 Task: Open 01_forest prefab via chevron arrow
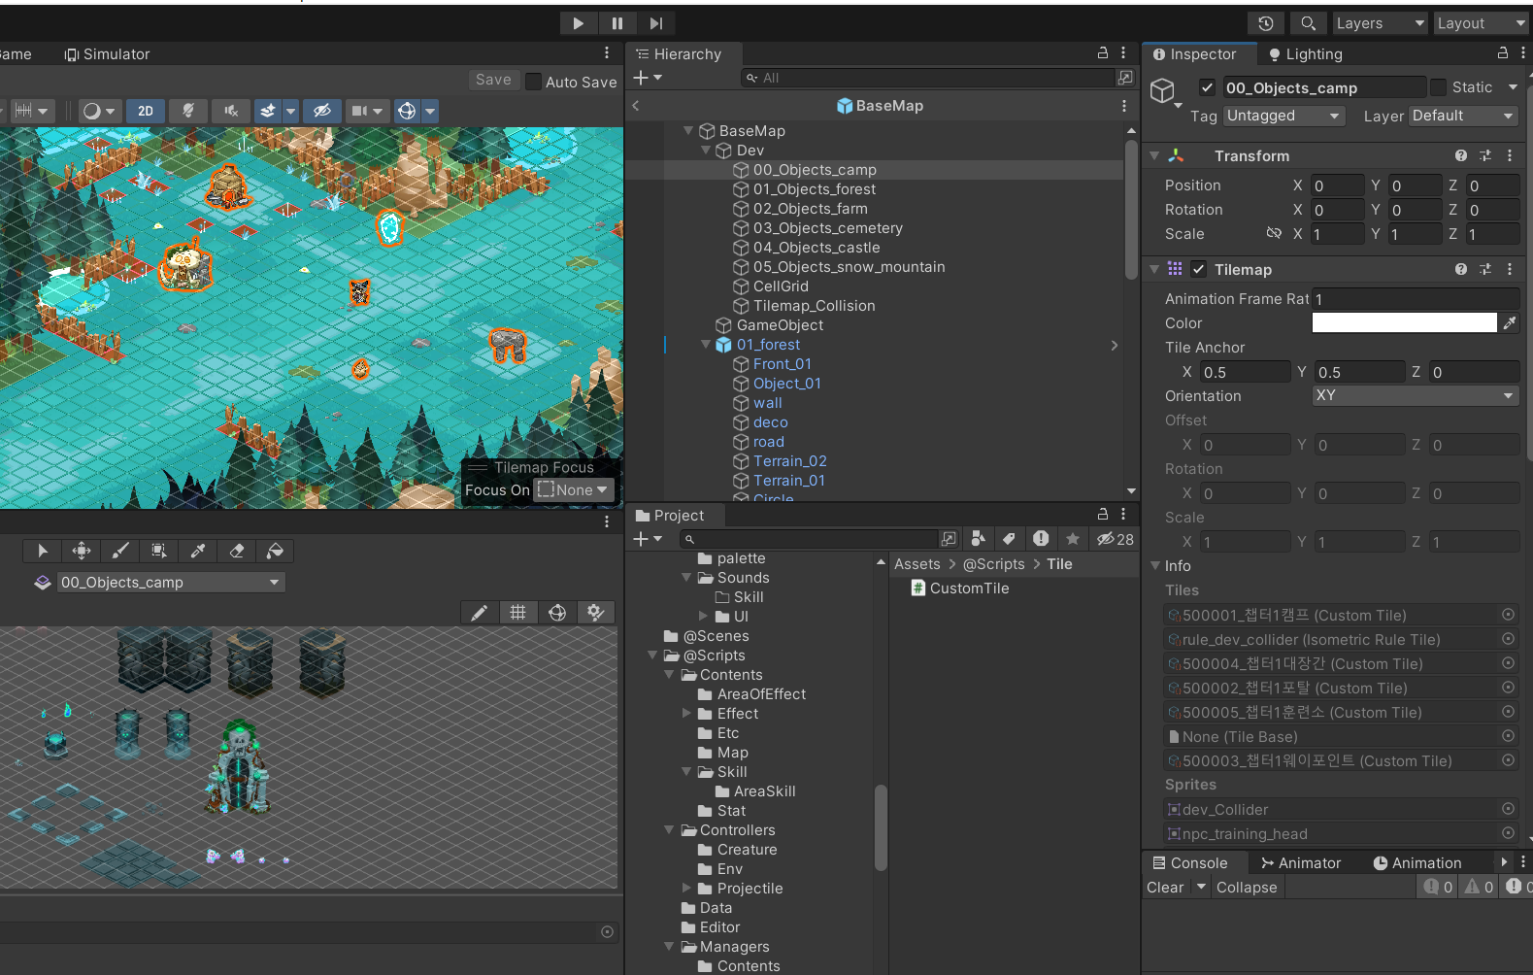[x=1114, y=345]
